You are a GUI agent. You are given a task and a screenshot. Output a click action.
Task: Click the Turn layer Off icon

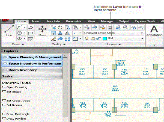click(141, 27)
